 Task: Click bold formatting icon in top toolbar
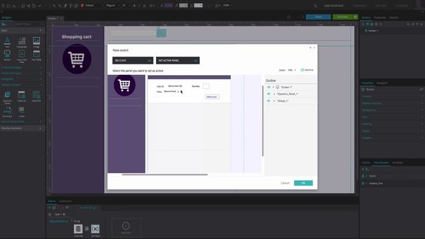[x=134, y=5]
